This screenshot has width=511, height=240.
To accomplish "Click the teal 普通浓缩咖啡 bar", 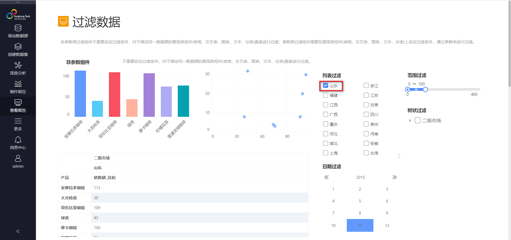I will click(x=183, y=101).
